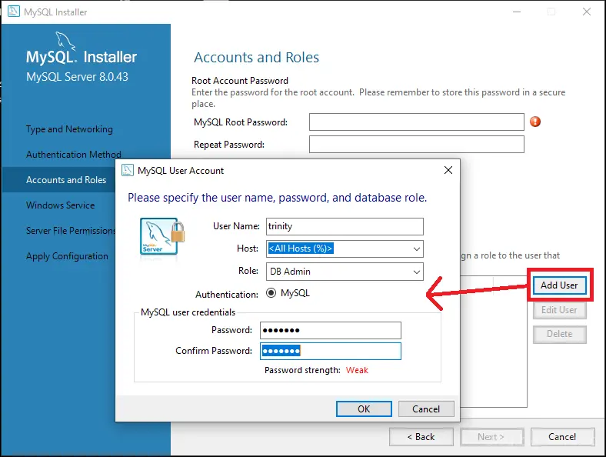Image resolution: width=606 pixels, height=457 pixels.
Task: Confirm the user account with OK
Action: pyautogui.click(x=364, y=409)
